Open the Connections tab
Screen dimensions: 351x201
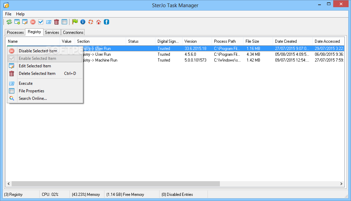click(x=73, y=32)
